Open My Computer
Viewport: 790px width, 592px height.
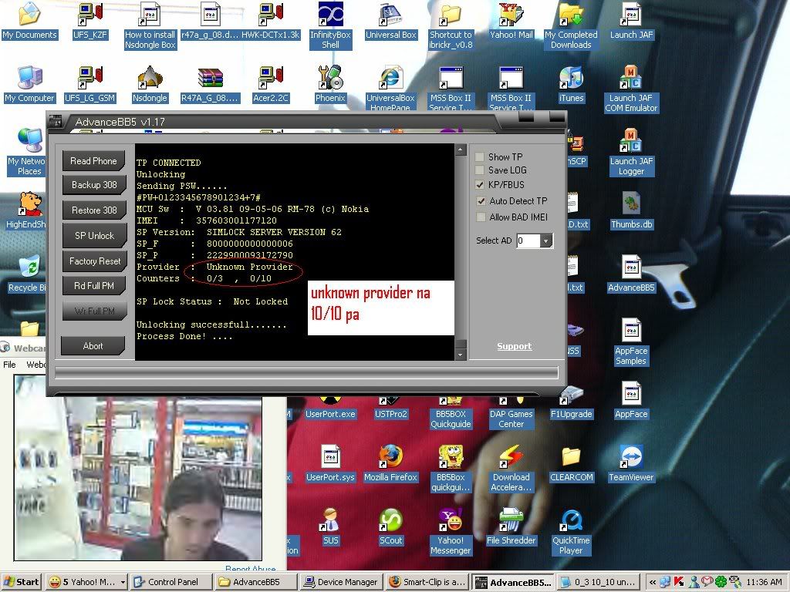pos(29,85)
